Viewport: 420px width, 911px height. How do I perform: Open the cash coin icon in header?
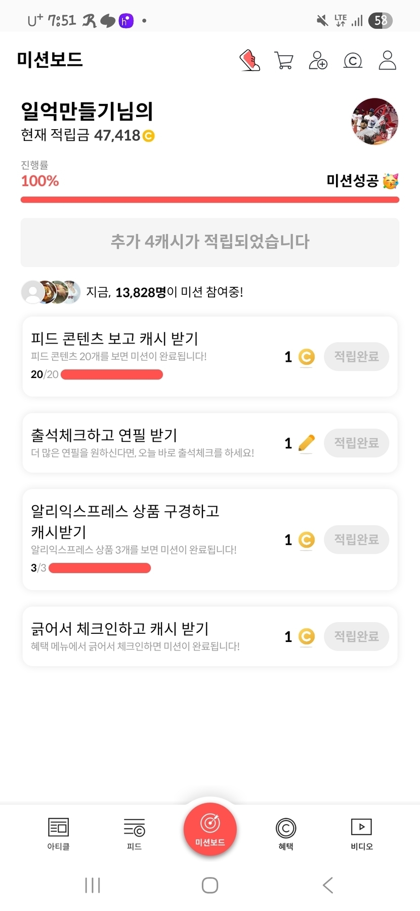(x=353, y=61)
